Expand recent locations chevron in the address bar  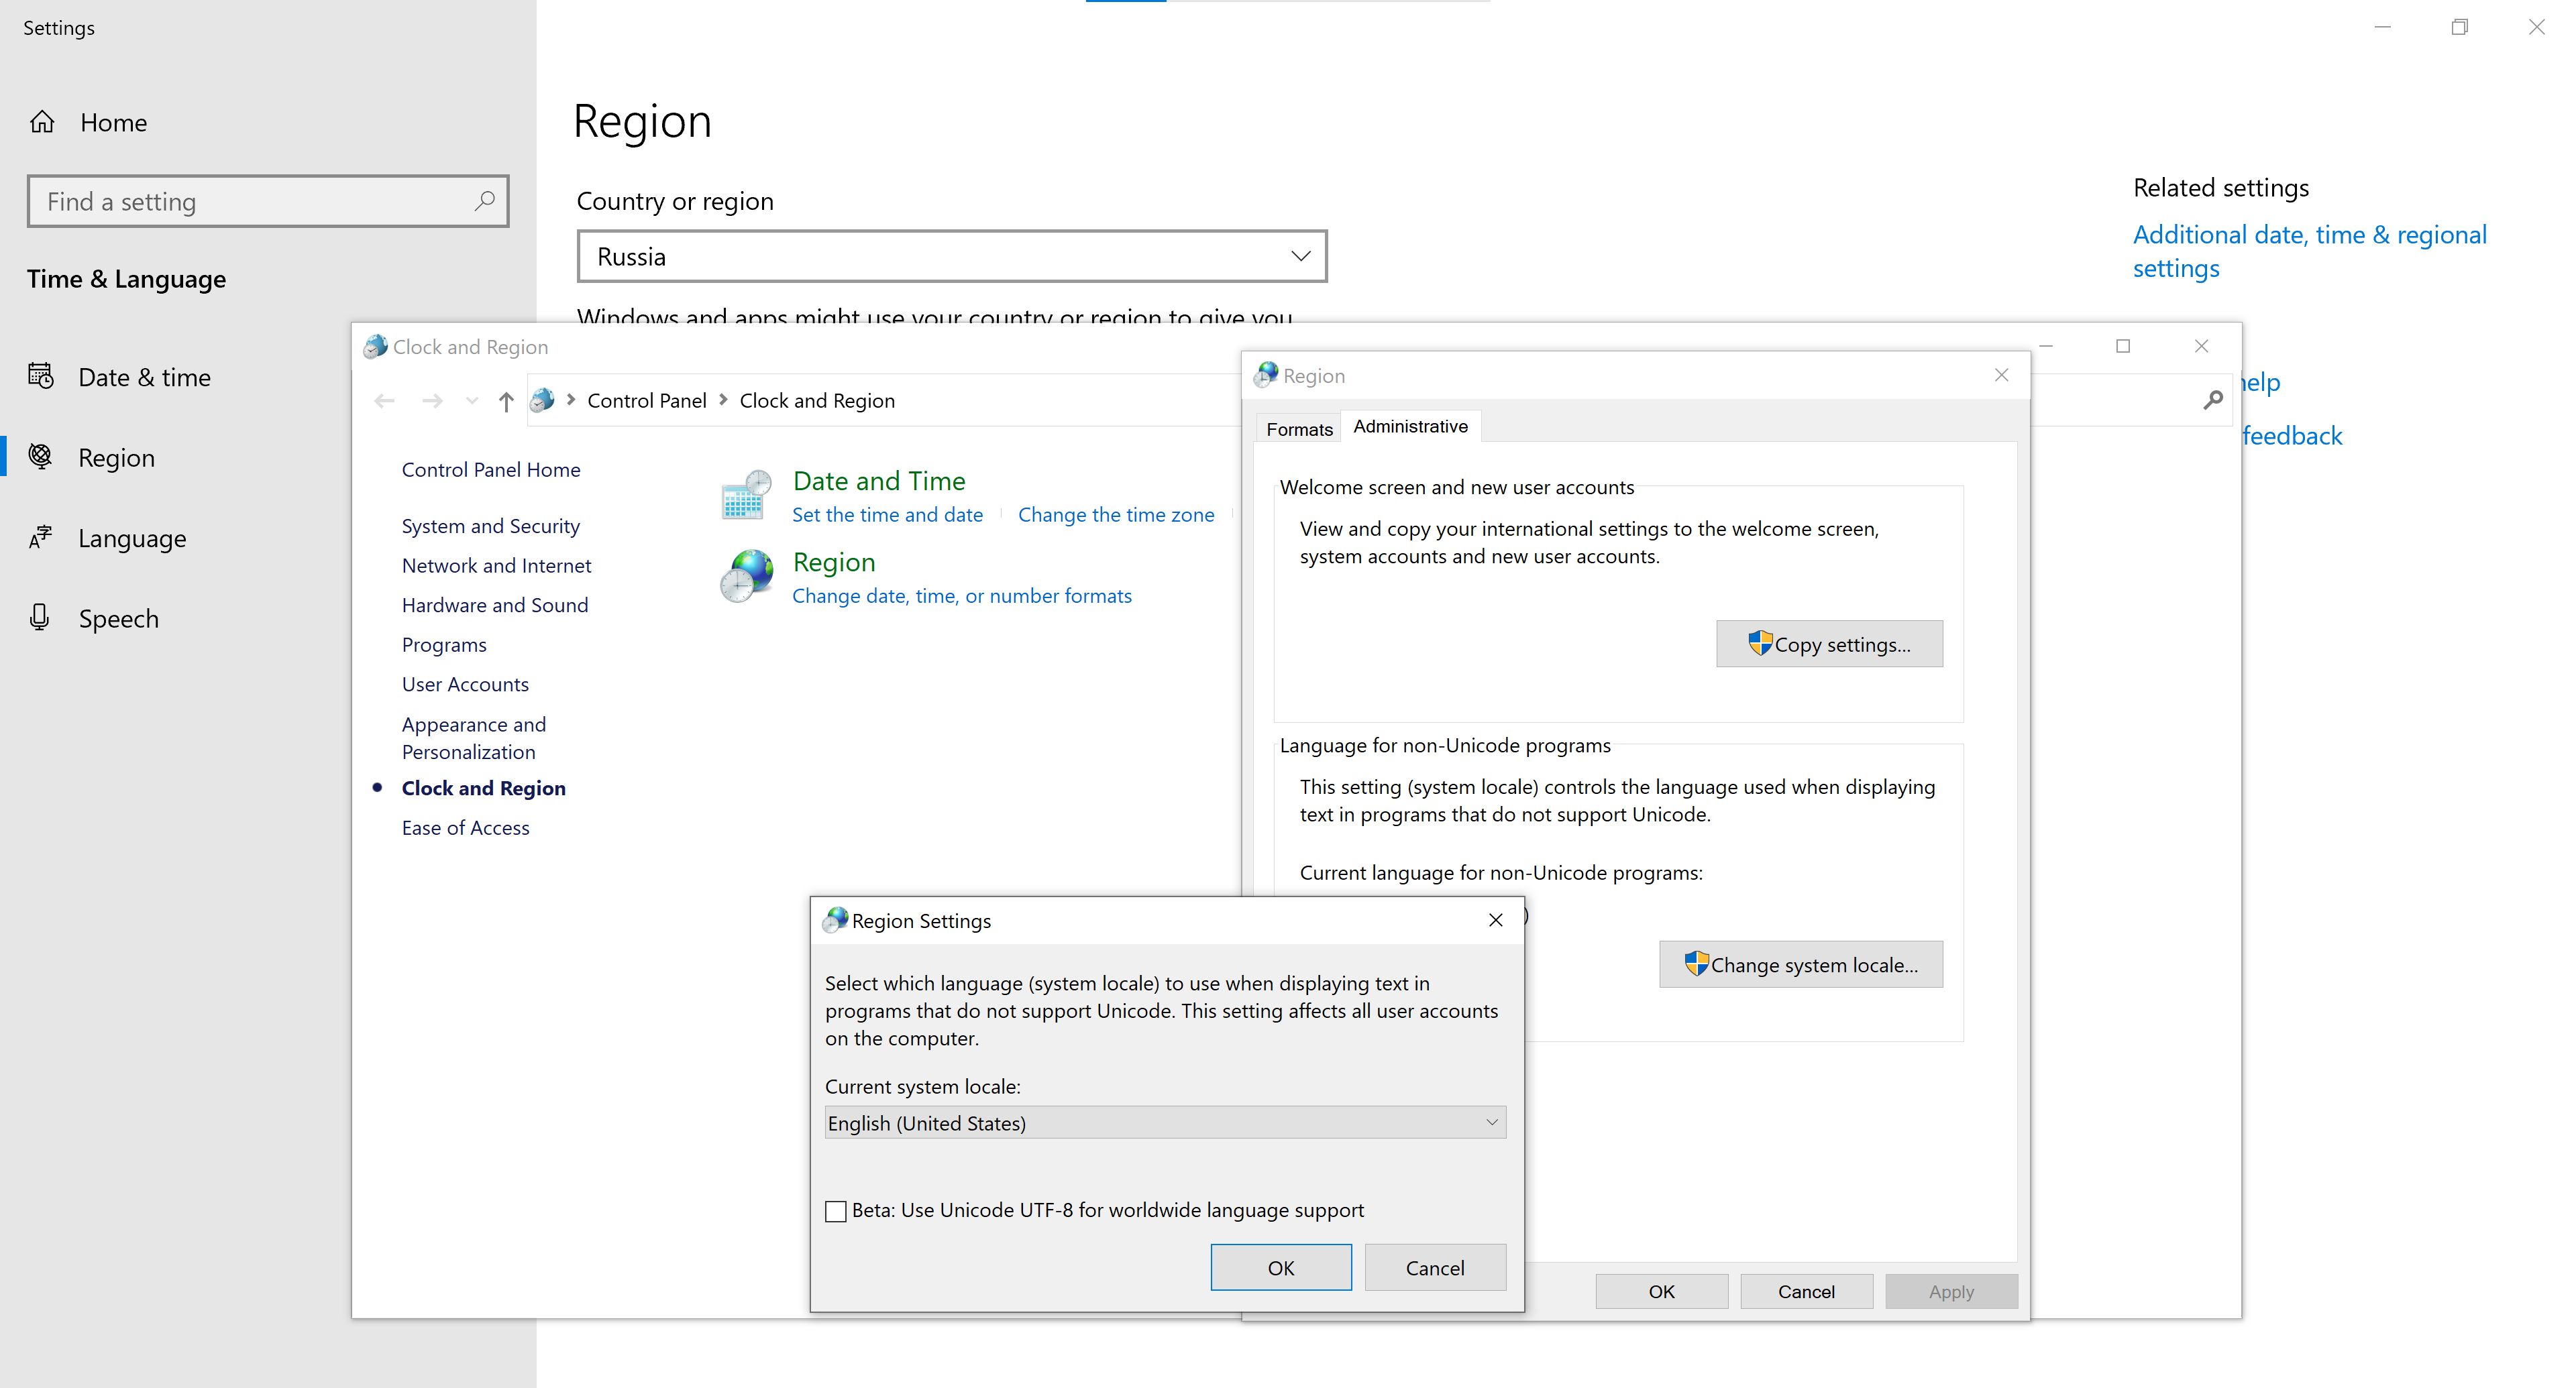[x=470, y=400]
